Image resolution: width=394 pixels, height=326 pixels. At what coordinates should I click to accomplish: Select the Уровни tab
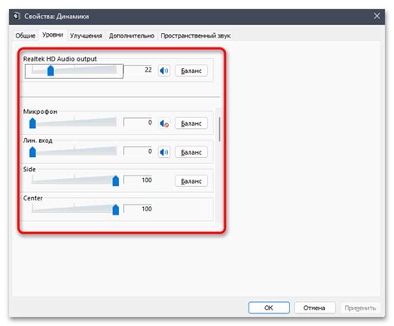[x=52, y=35]
